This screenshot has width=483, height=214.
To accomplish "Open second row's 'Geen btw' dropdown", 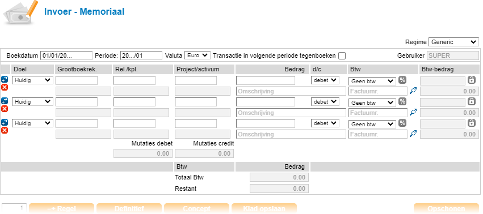I will click(x=372, y=102).
